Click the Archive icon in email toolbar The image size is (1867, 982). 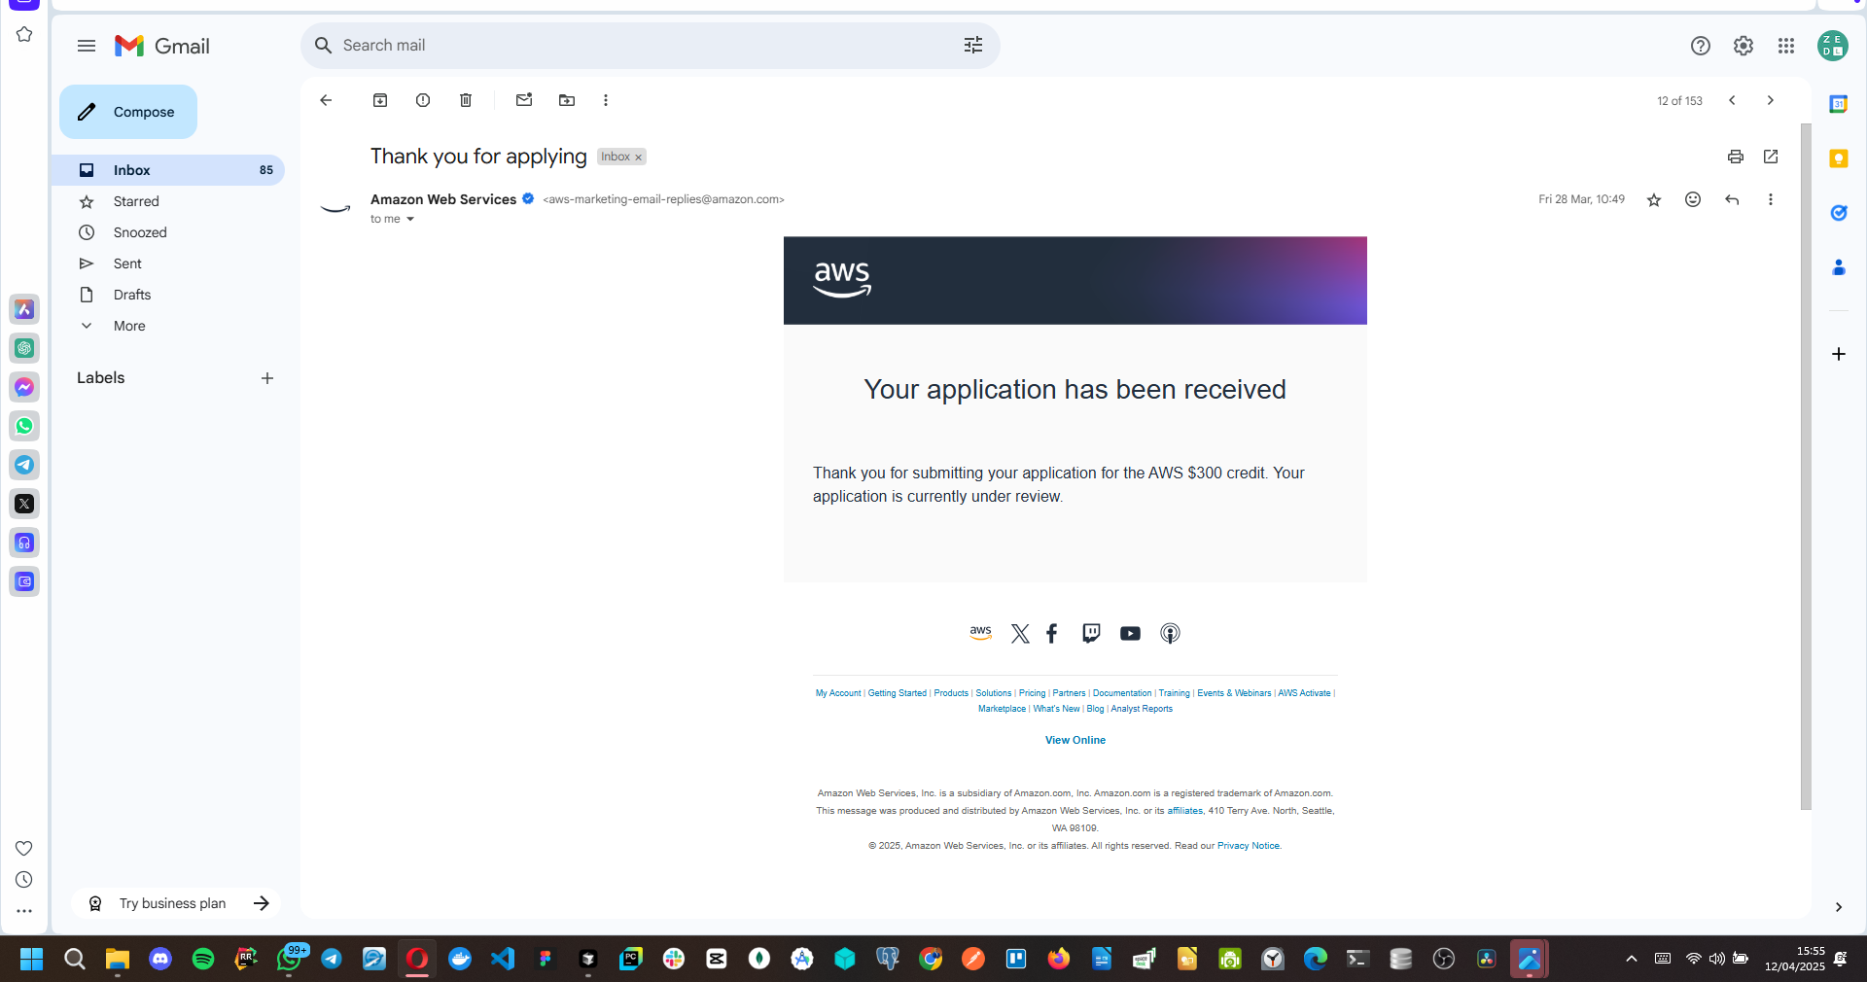(x=380, y=100)
